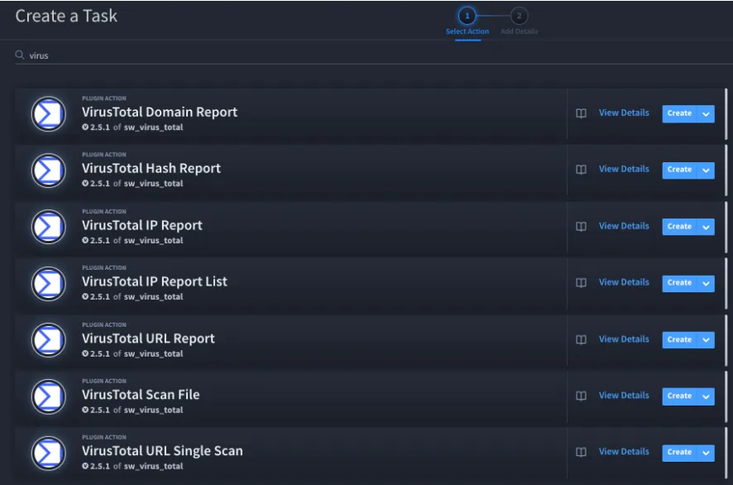733x485 pixels.
Task: Click the VirusTotal IP Report List plugin icon
Action: [x=49, y=283]
